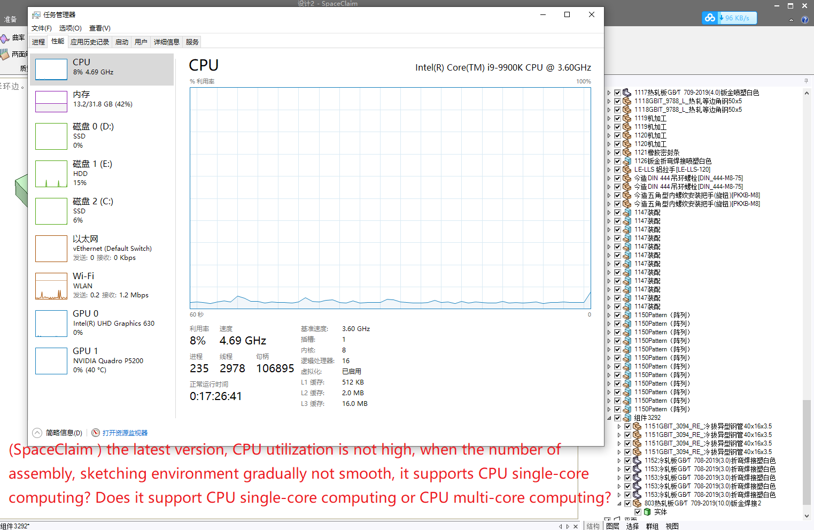Click the 曲率 curvature tool icon
814x530 pixels.
[x=5, y=38]
